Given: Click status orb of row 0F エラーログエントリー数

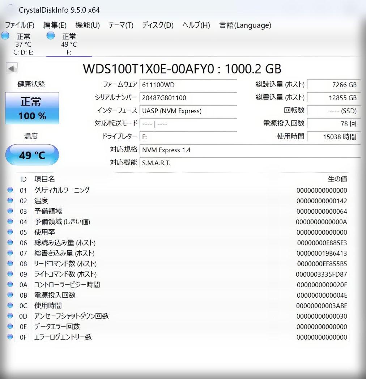Looking at the screenshot, I should click(x=10, y=336).
